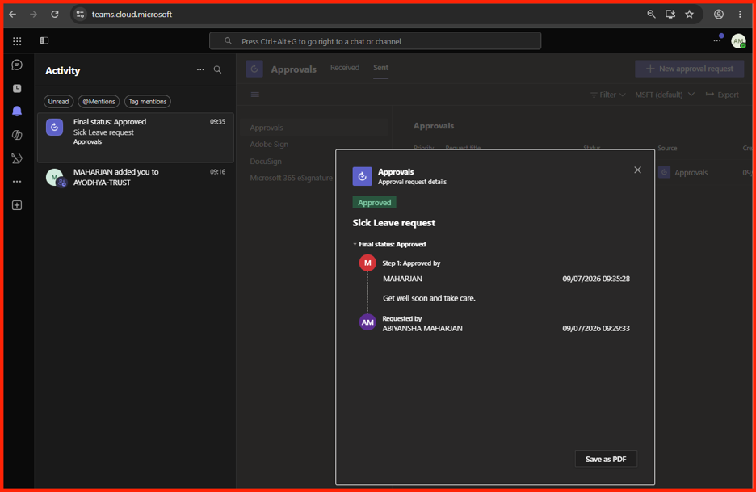Toggle the Approvals hamburger menu
The image size is (756, 492).
click(x=255, y=95)
